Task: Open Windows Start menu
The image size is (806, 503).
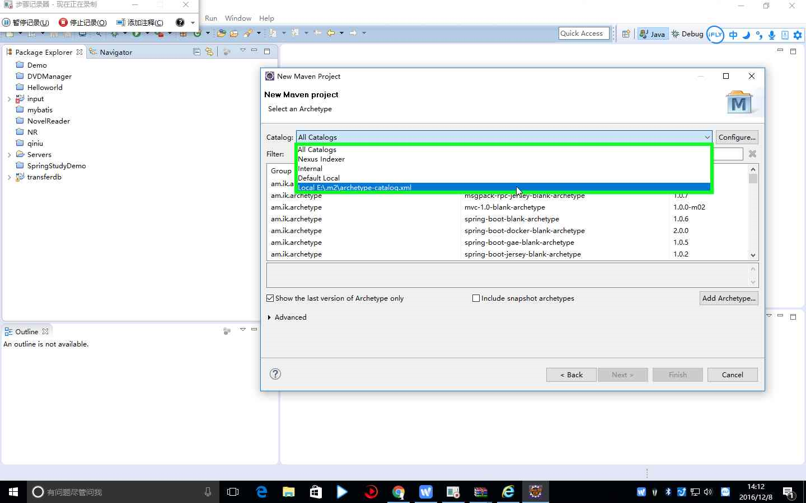Action: (x=13, y=492)
